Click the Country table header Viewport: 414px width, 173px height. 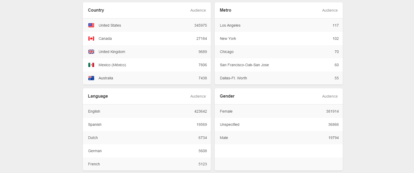point(96,10)
